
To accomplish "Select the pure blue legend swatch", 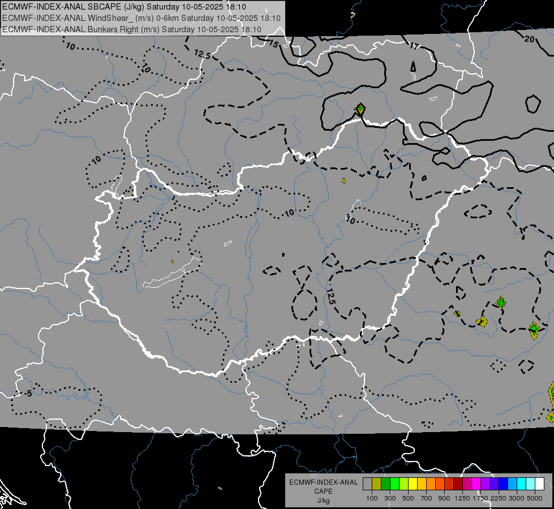I will [x=504, y=484].
